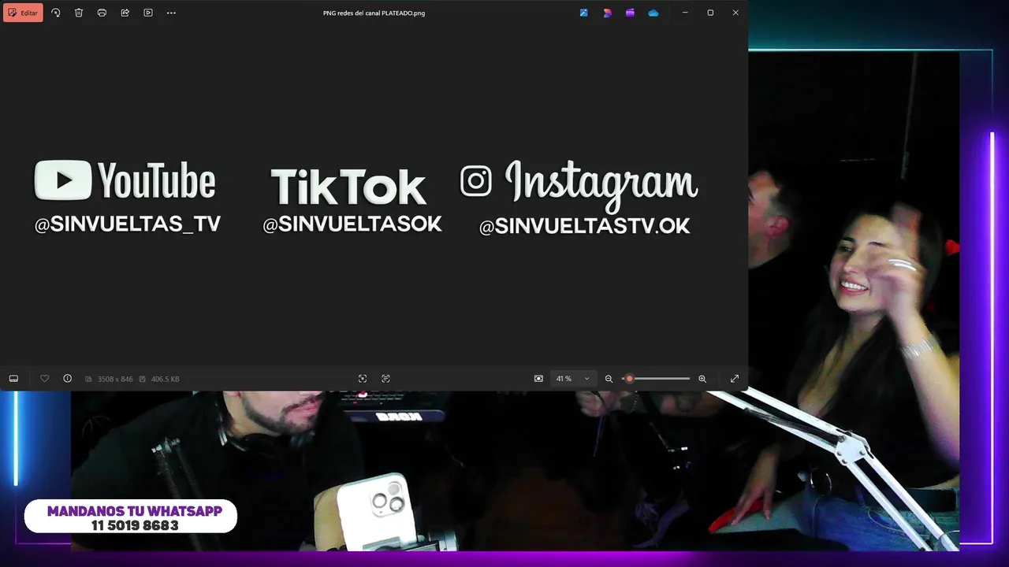The height and width of the screenshot is (567, 1009).
Task: Adjust the zoom slider handle
Action: tap(629, 379)
